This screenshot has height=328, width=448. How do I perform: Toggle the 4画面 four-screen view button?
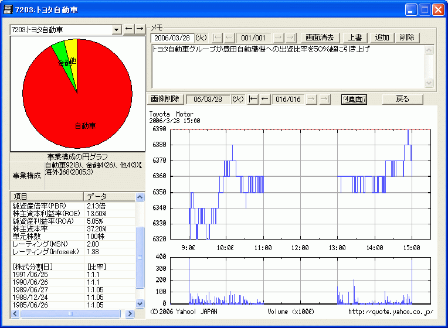pyautogui.click(x=354, y=99)
